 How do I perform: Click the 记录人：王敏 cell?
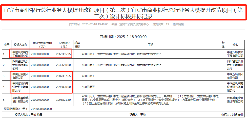(x=137, y=115)
